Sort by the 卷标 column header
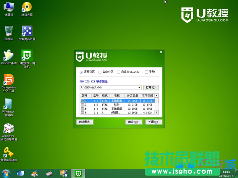The width and height of the screenshot is (238, 178). pyautogui.click(x=117, y=95)
